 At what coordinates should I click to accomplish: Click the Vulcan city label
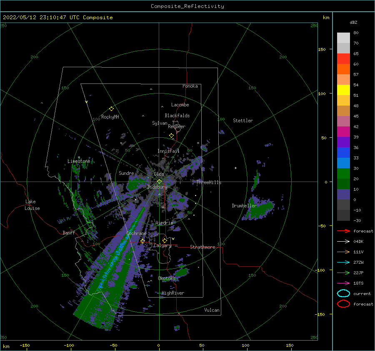[212, 310]
